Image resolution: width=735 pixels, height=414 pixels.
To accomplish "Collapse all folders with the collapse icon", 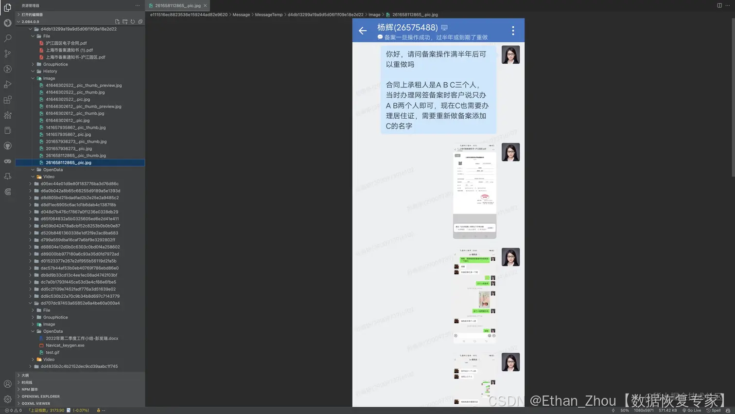I will click(x=140, y=21).
